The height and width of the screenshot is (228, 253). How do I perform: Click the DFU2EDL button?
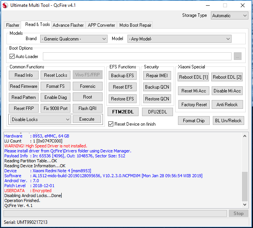pyautogui.click(x=157, y=112)
